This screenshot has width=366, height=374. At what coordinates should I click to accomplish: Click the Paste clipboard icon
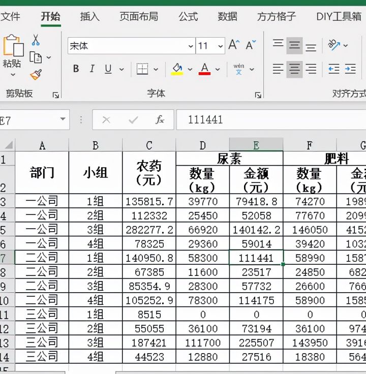point(13,45)
